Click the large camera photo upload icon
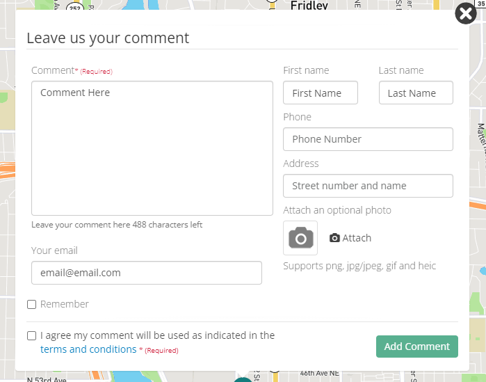The height and width of the screenshot is (382, 486). click(x=300, y=238)
